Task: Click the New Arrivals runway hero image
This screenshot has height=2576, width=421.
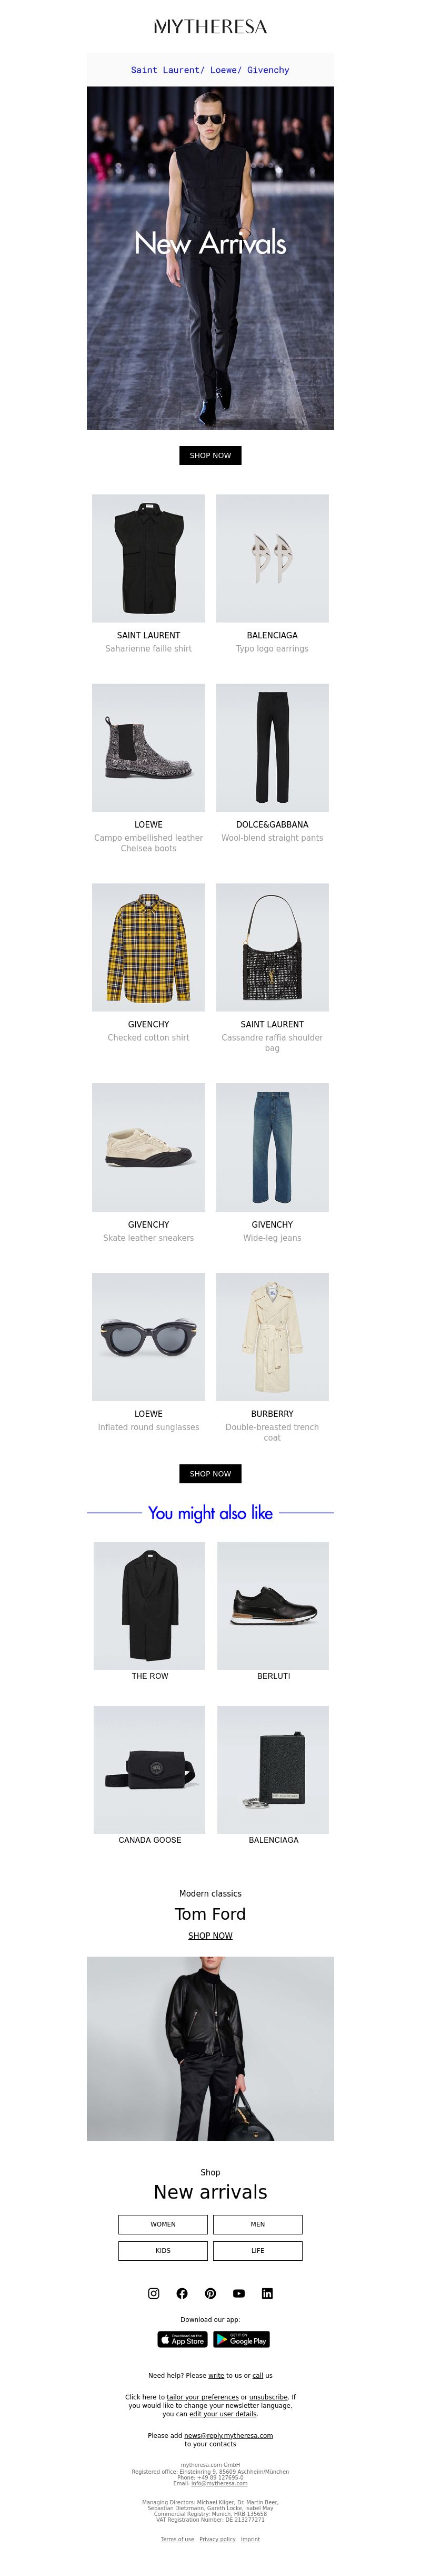Action: pyautogui.click(x=210, y=258)
